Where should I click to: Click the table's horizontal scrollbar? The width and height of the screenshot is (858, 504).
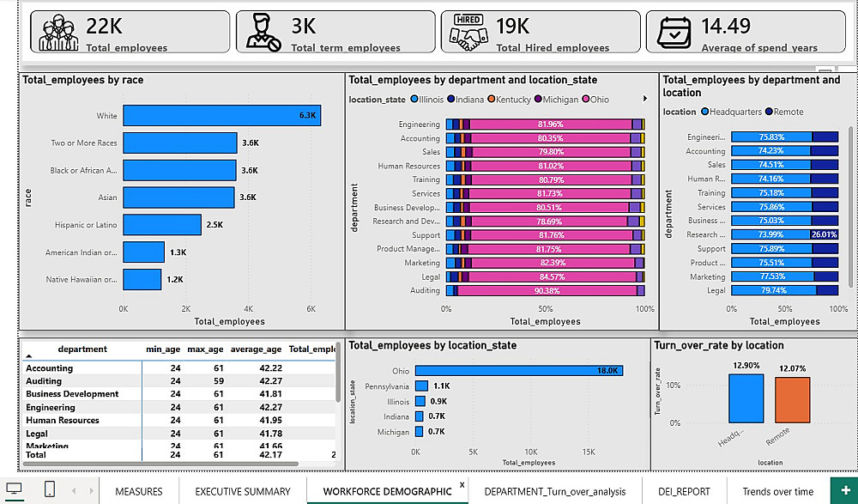(161, 464)
